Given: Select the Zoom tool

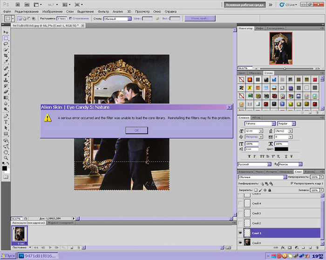Looking at the screenshot, I should (x=6, y=158).
